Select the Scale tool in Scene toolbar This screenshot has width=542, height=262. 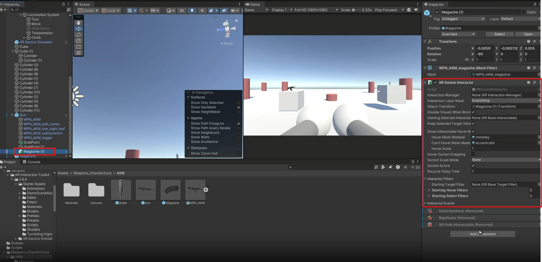coord(79,41)
